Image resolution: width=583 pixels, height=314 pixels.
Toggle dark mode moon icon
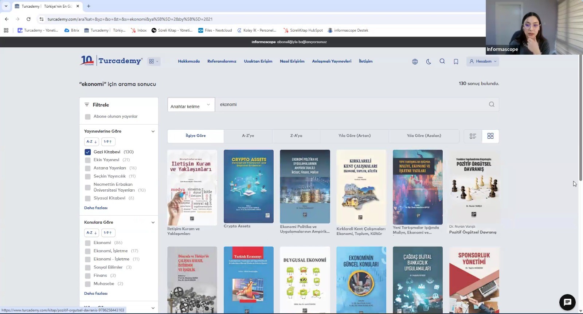pos(429,62)
